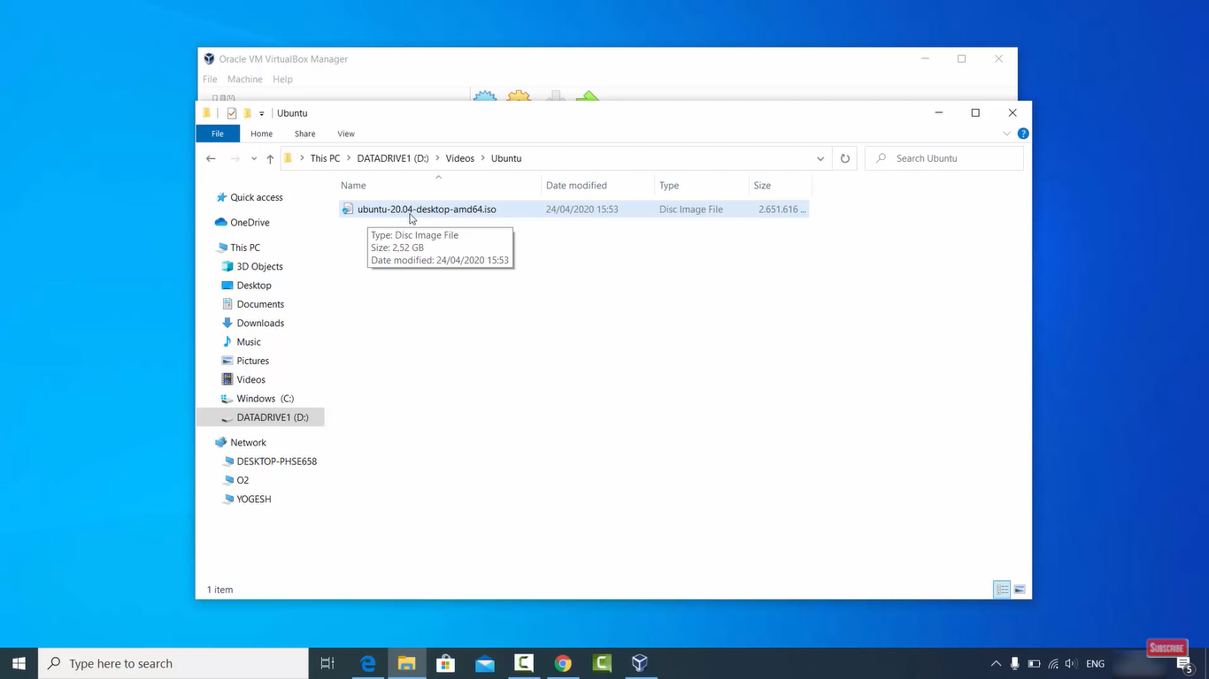The width and height of the screenshot is (1209, 679).
Task: Open the File ribbon tab
Action: 218,134
